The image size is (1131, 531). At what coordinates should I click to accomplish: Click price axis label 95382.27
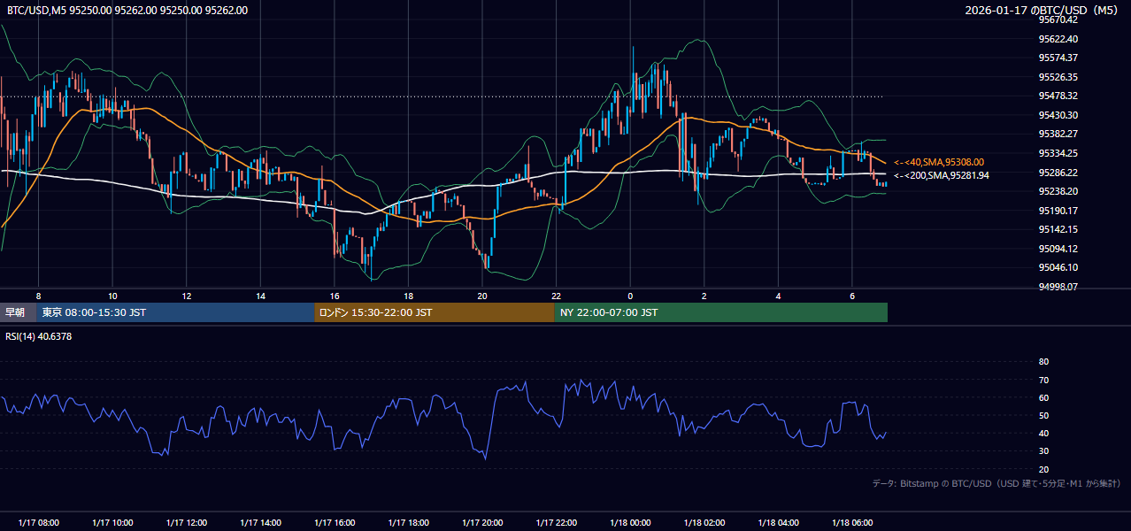[x=1058, y=134]
